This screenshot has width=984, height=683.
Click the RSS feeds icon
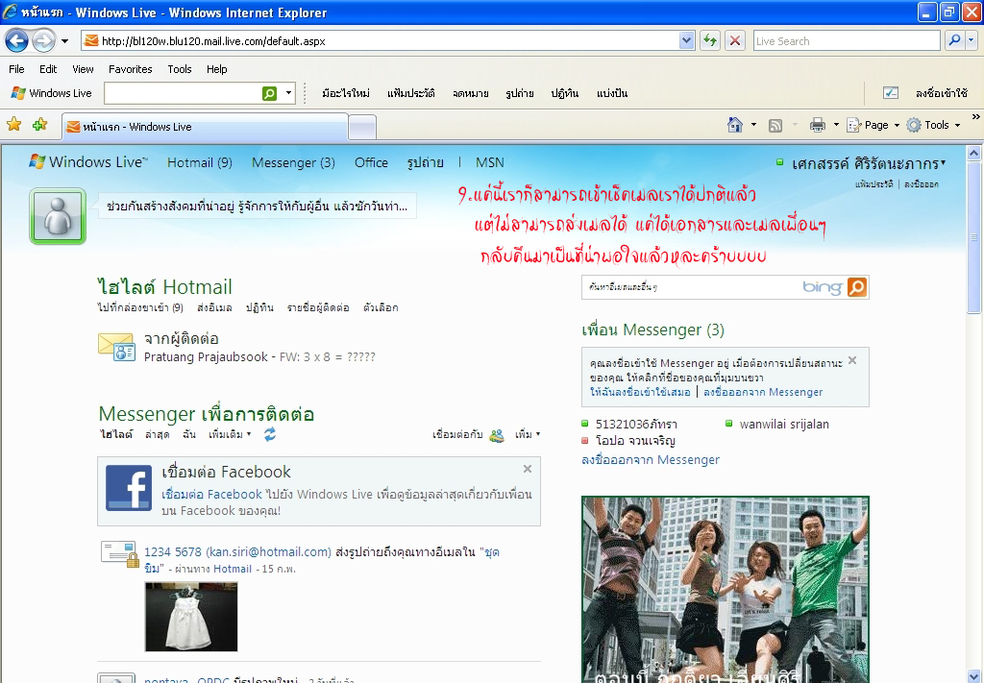coord(775,126)
